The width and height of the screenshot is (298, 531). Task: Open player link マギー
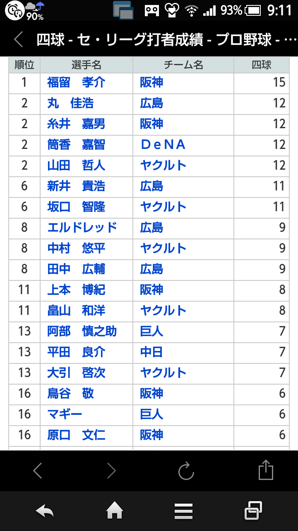[x=65, y=414]
